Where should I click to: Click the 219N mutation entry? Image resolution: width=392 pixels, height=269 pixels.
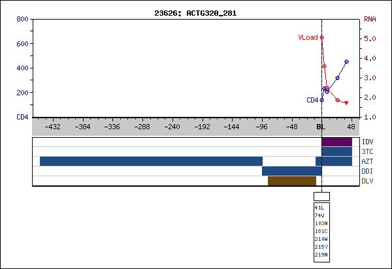[321, 254]
